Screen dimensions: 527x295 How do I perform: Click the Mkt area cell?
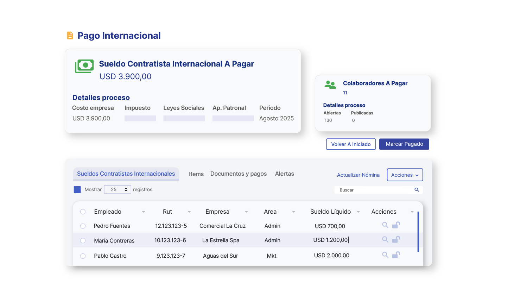(x=272, y=256)
